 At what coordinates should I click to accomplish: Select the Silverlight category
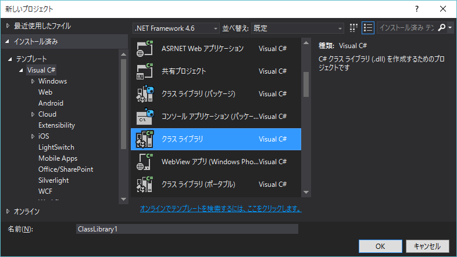[53, 180]
